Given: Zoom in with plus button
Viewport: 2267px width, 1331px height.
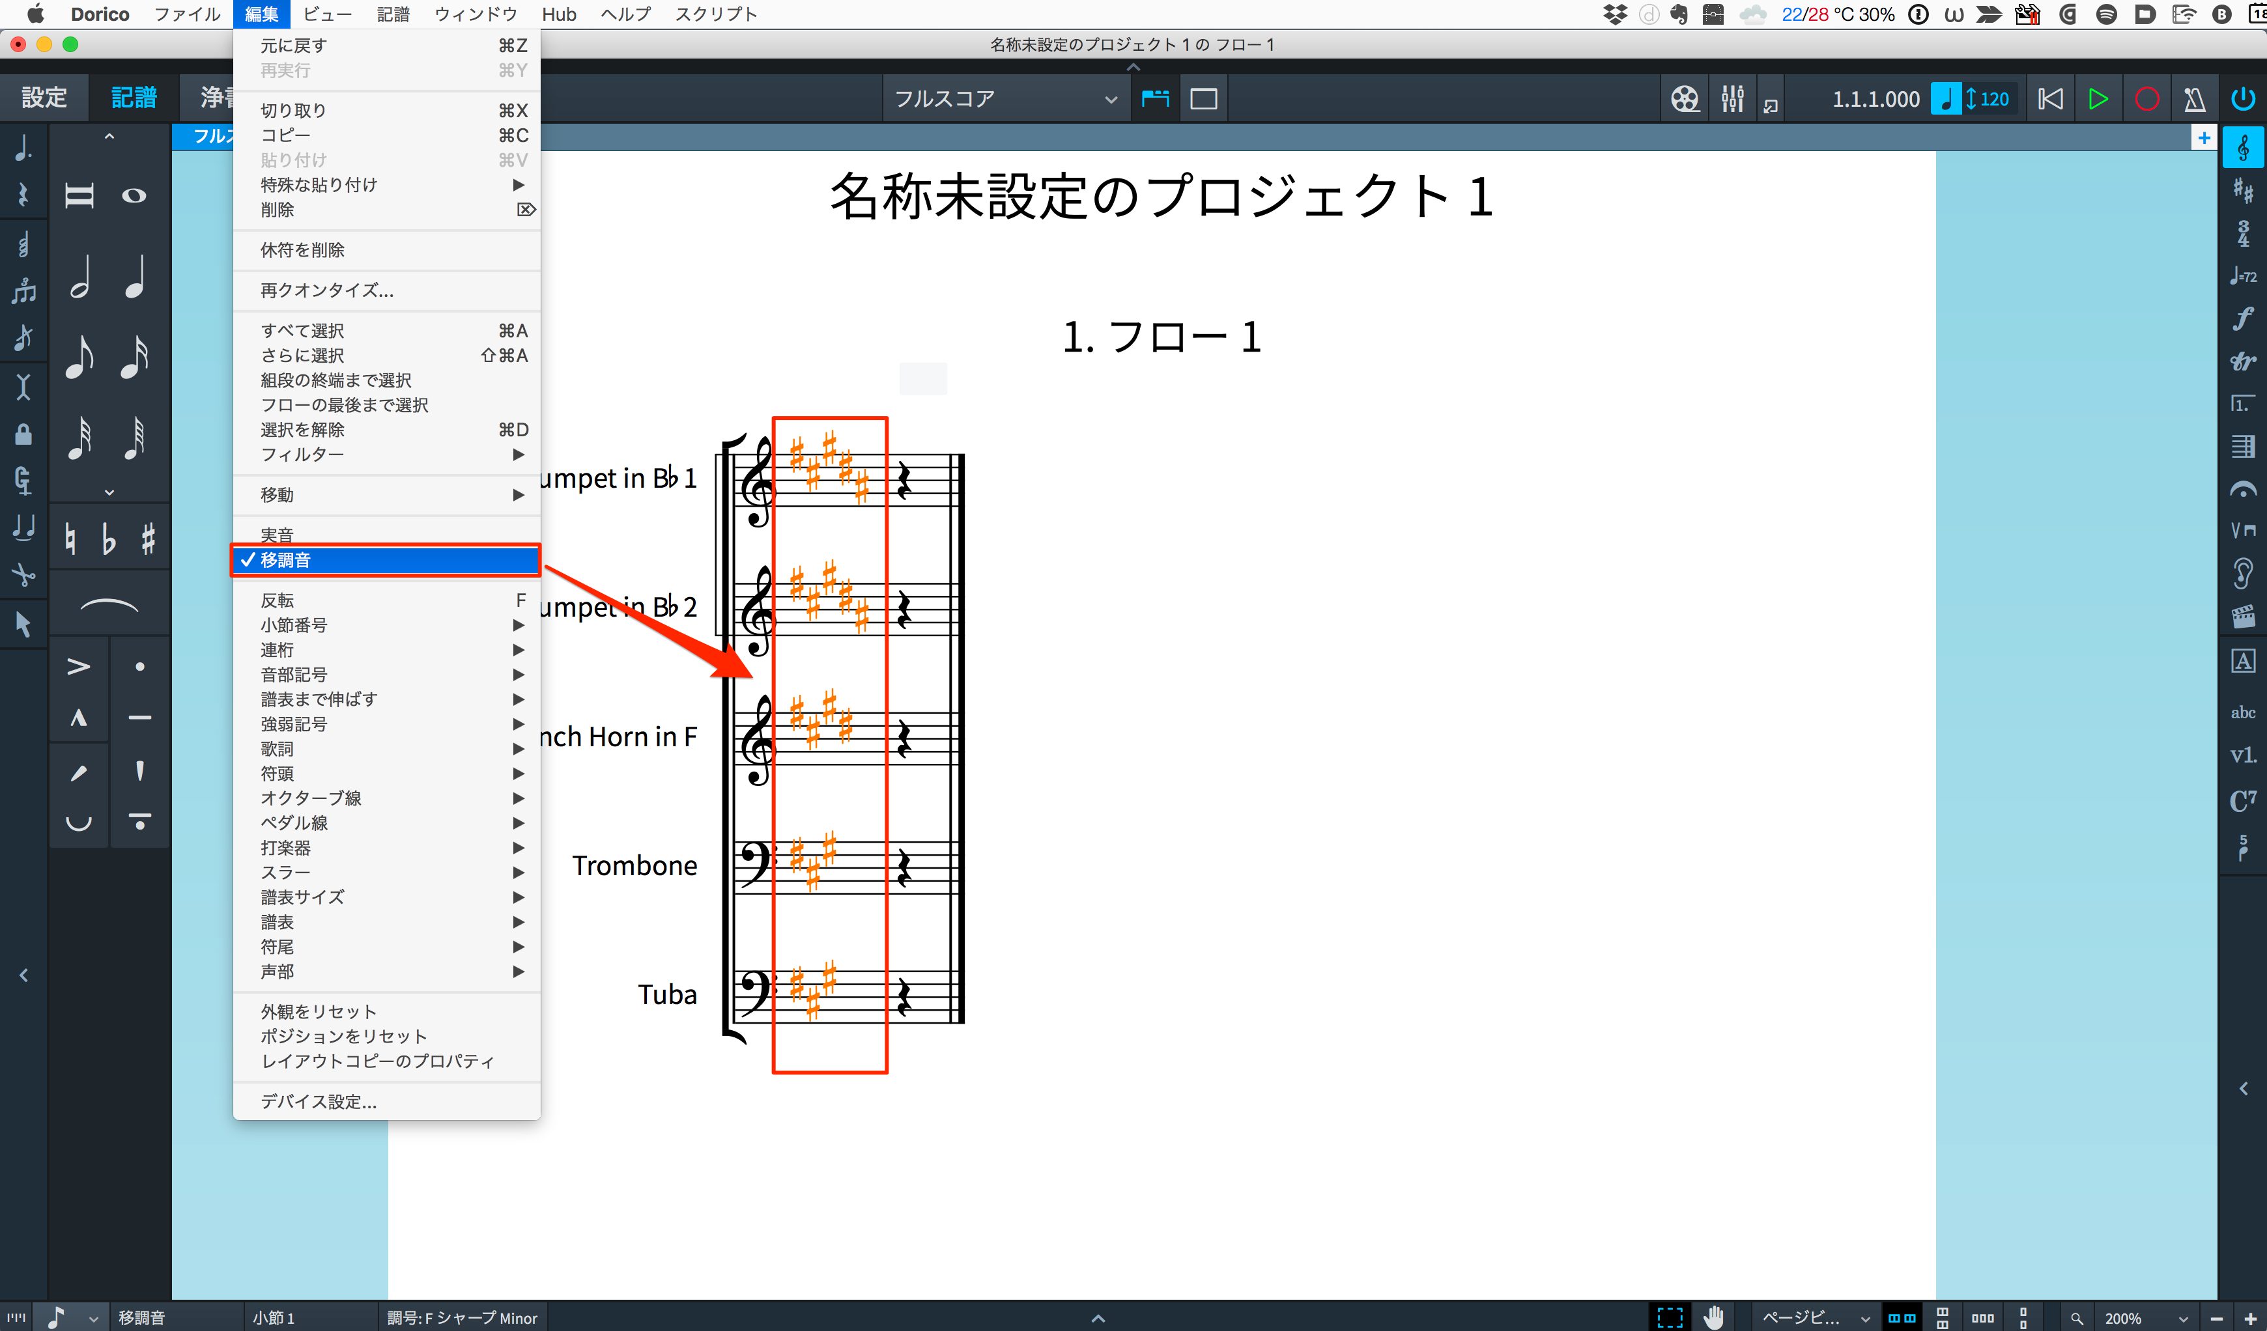Looking at the screenshot, I should click(2250, 1319).
